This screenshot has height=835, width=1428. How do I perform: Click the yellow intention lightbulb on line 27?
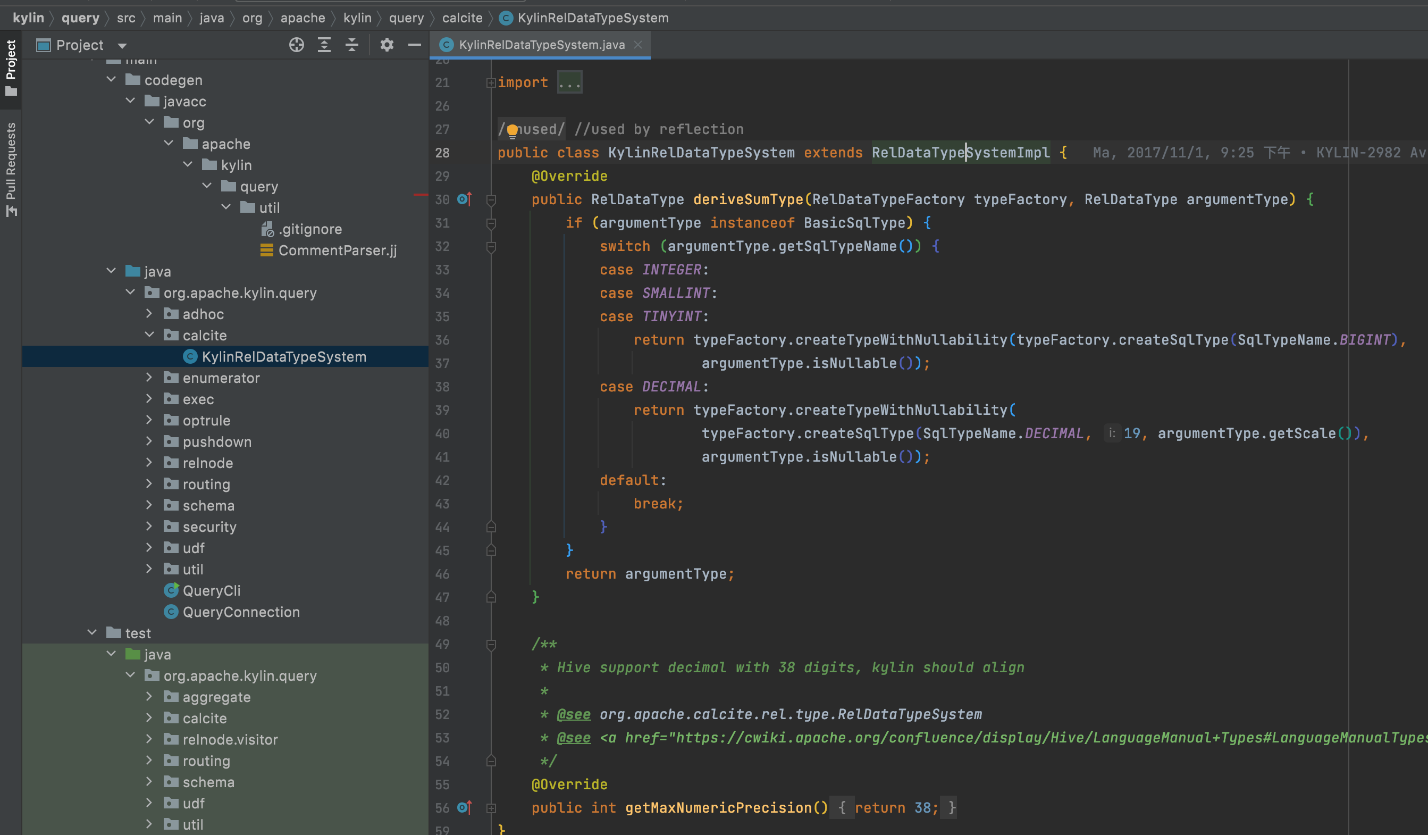pos(513,131)
